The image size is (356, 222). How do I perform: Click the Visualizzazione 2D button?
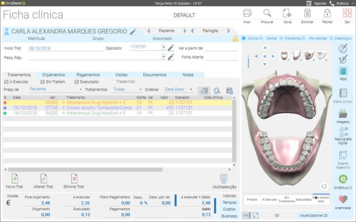312,215
